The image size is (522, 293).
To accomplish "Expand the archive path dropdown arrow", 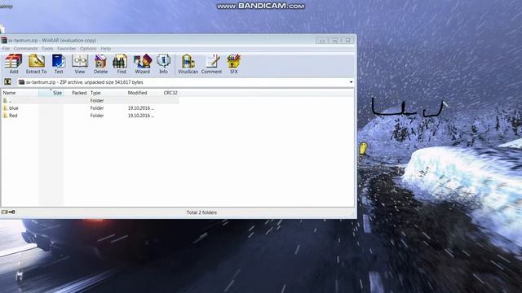I will 351,82.
